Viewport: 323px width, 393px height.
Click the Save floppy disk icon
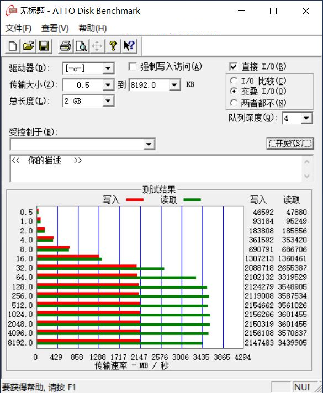44,46
